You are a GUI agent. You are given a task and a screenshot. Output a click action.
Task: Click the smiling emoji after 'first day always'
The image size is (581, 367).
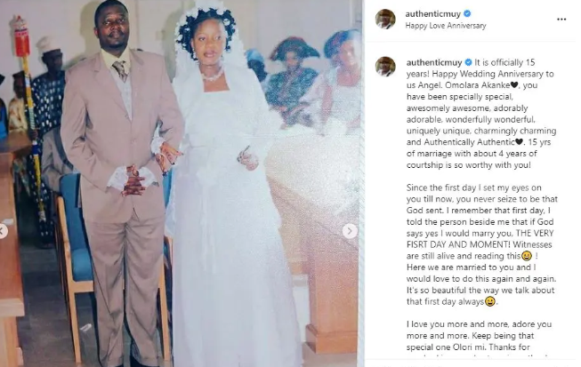[x=490, y=301]
